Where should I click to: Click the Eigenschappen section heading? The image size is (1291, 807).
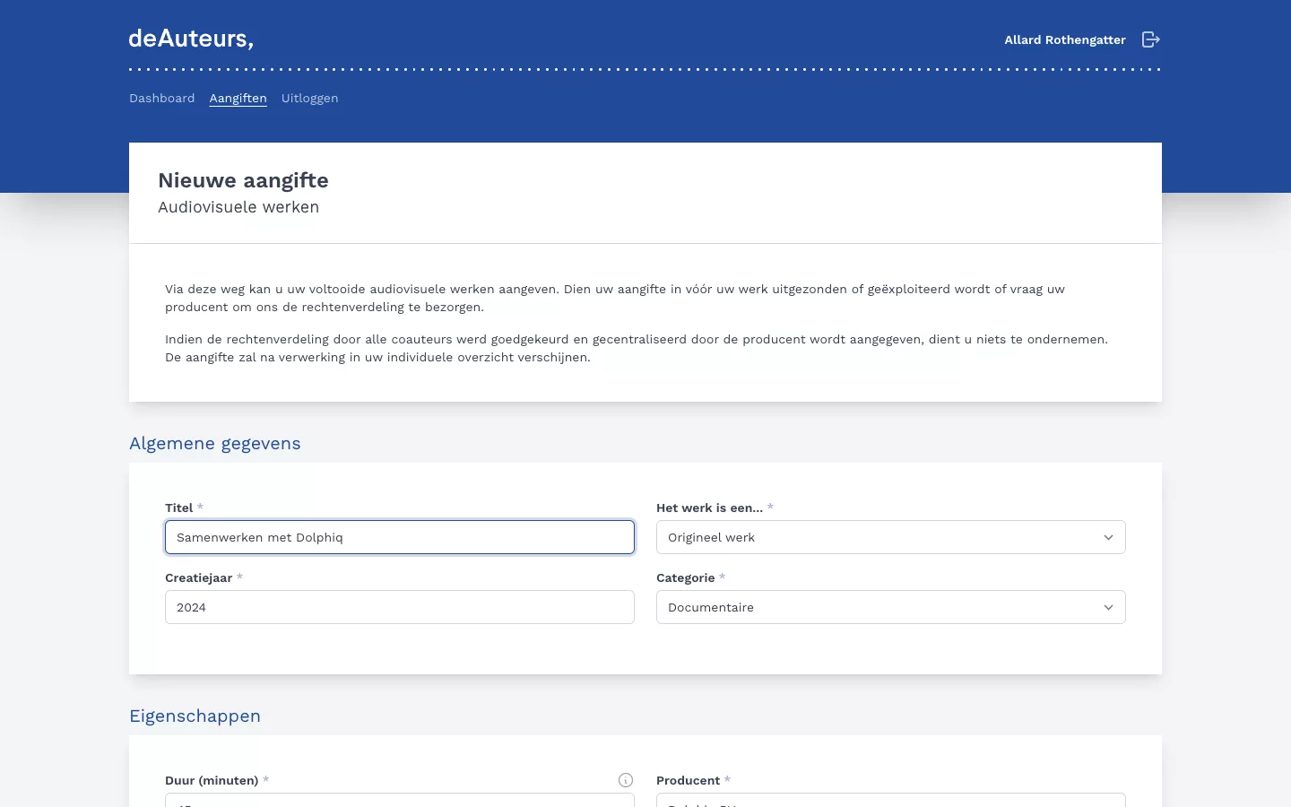195,716
